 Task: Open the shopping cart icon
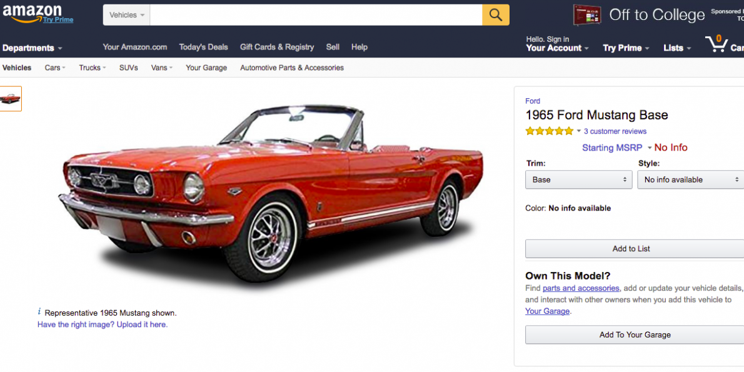pyautogui.click(x=716, y=44)
